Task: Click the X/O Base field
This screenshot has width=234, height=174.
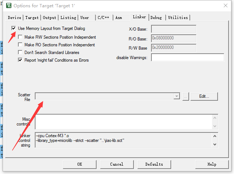Action: [174, 29]
